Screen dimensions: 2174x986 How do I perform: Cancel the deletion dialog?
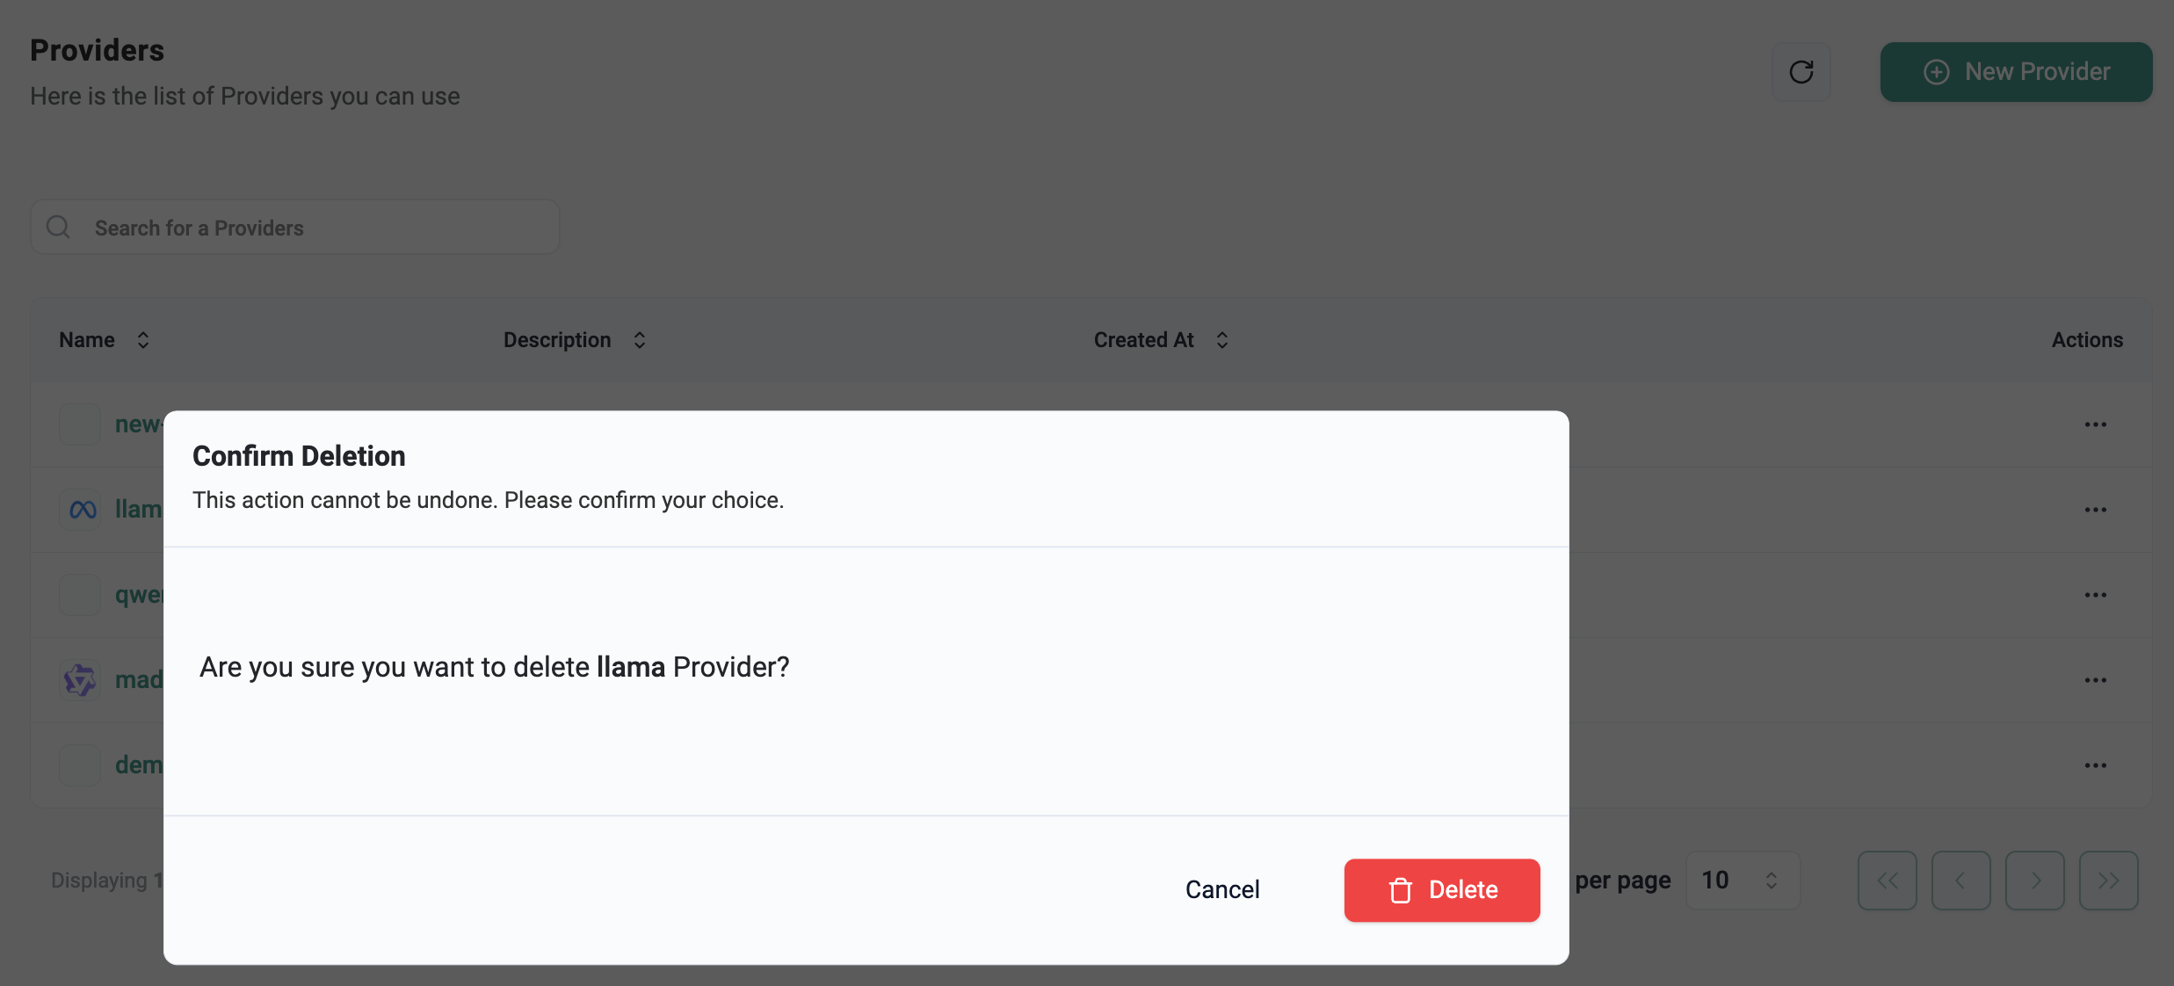pyautogui.click(x=1221, y=889)
